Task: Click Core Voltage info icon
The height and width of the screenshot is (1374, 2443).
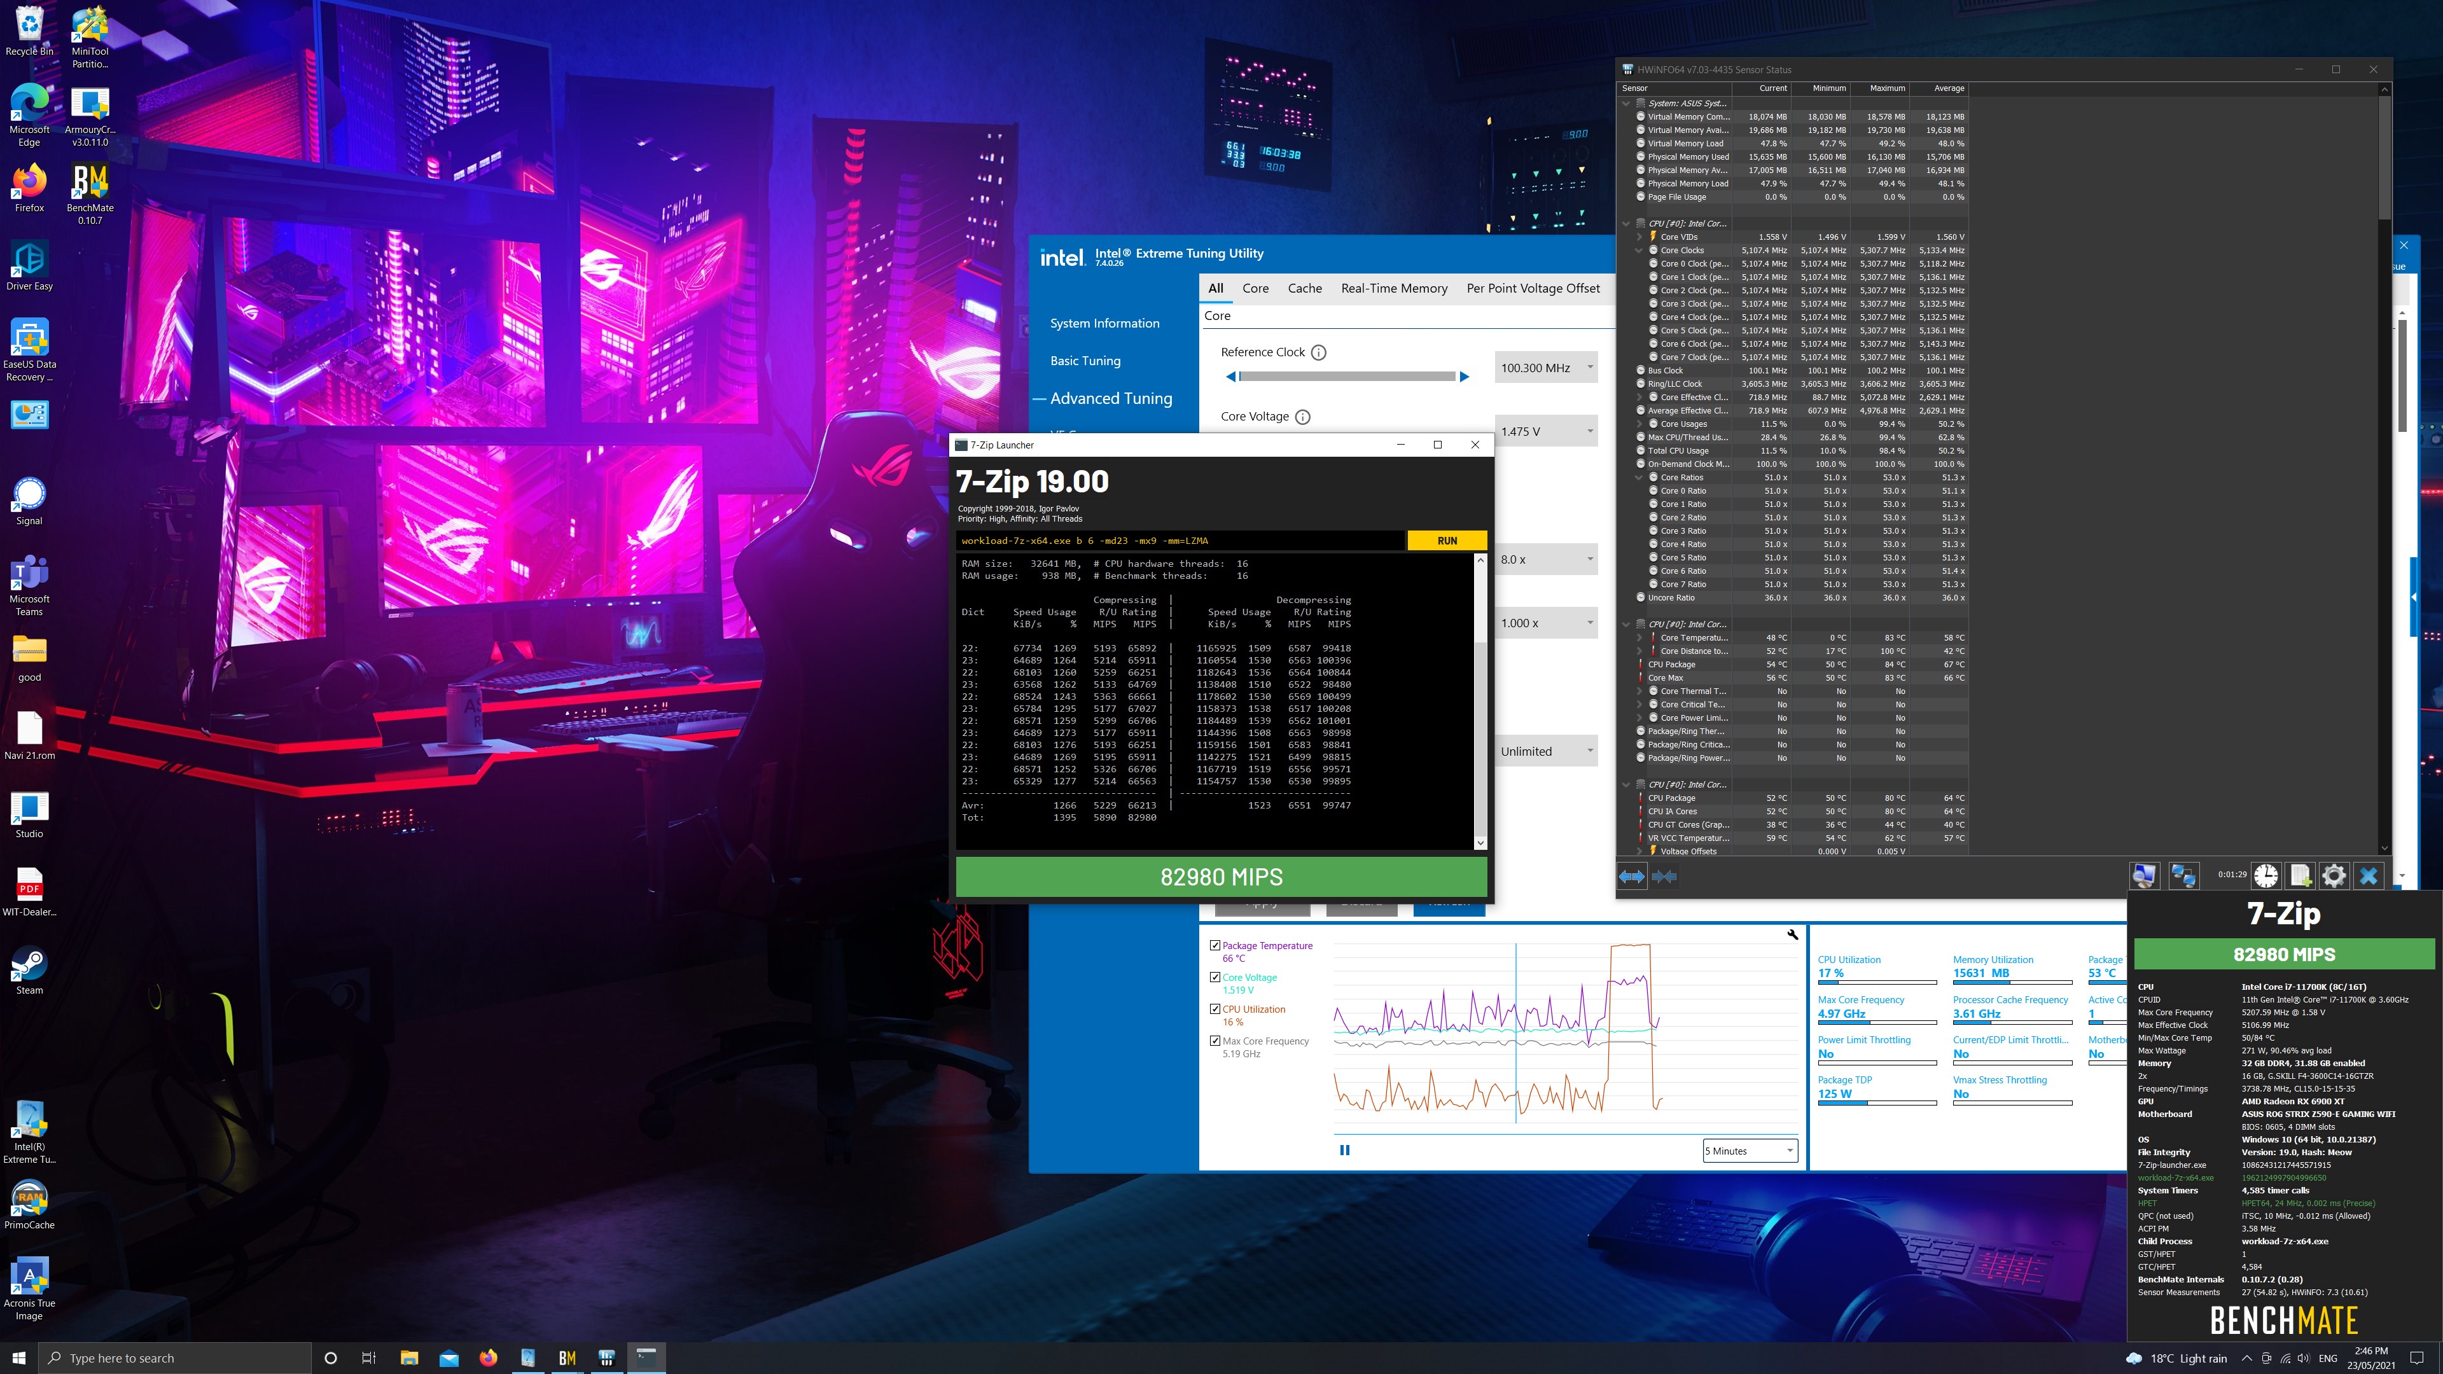Action: point(1303,417)
